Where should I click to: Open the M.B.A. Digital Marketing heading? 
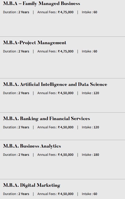tap(32, 185)
